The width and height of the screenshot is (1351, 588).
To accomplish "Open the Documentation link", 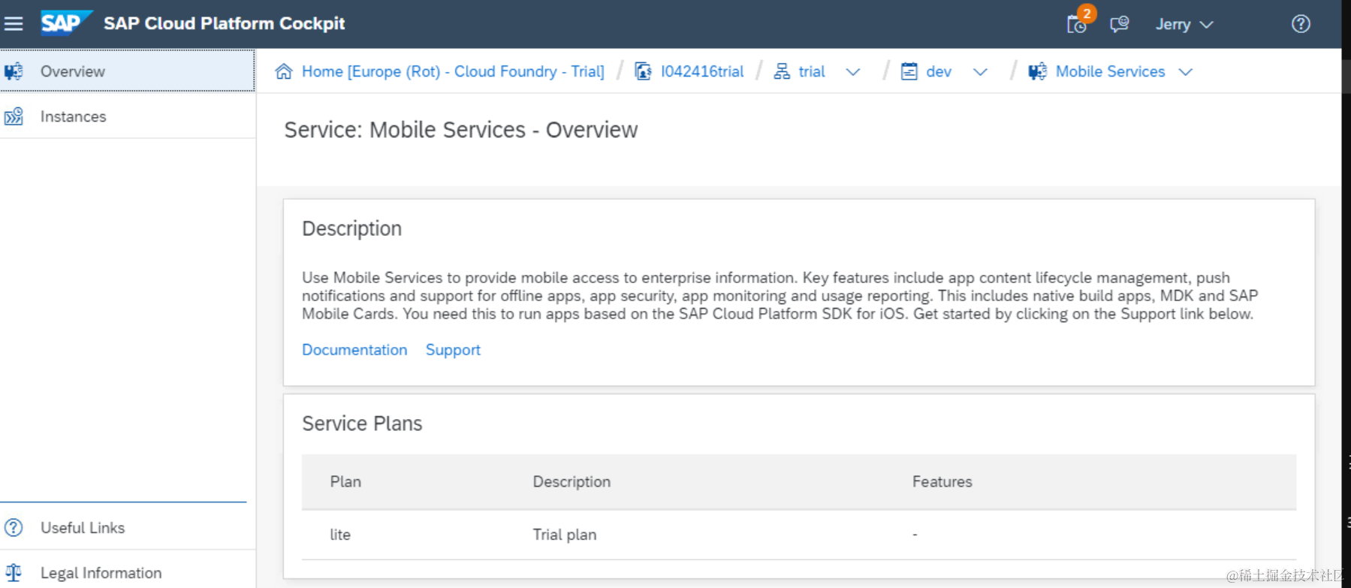I will [354, 350].
